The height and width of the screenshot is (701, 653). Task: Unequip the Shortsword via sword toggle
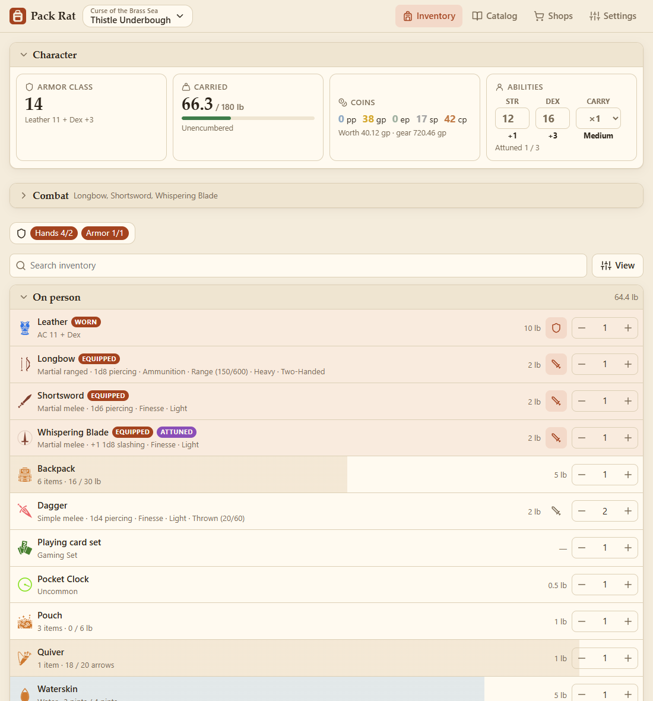[556, 401]
